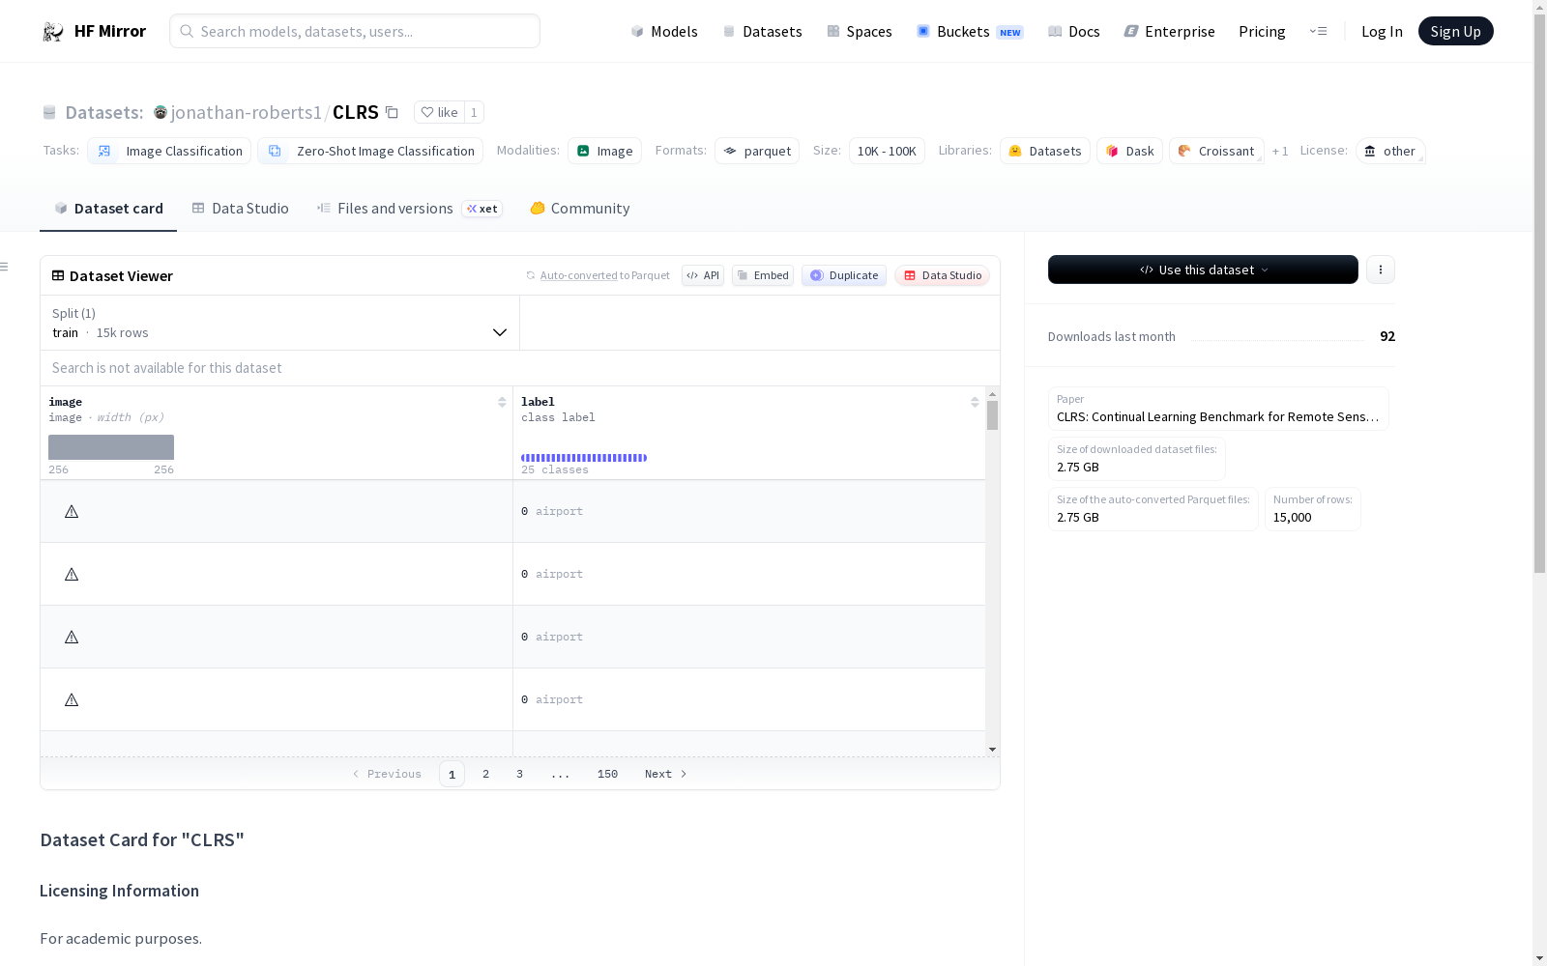1547x966 pixels.
Task: Click Sign Up button
Action: click(x=1455, y=31)
